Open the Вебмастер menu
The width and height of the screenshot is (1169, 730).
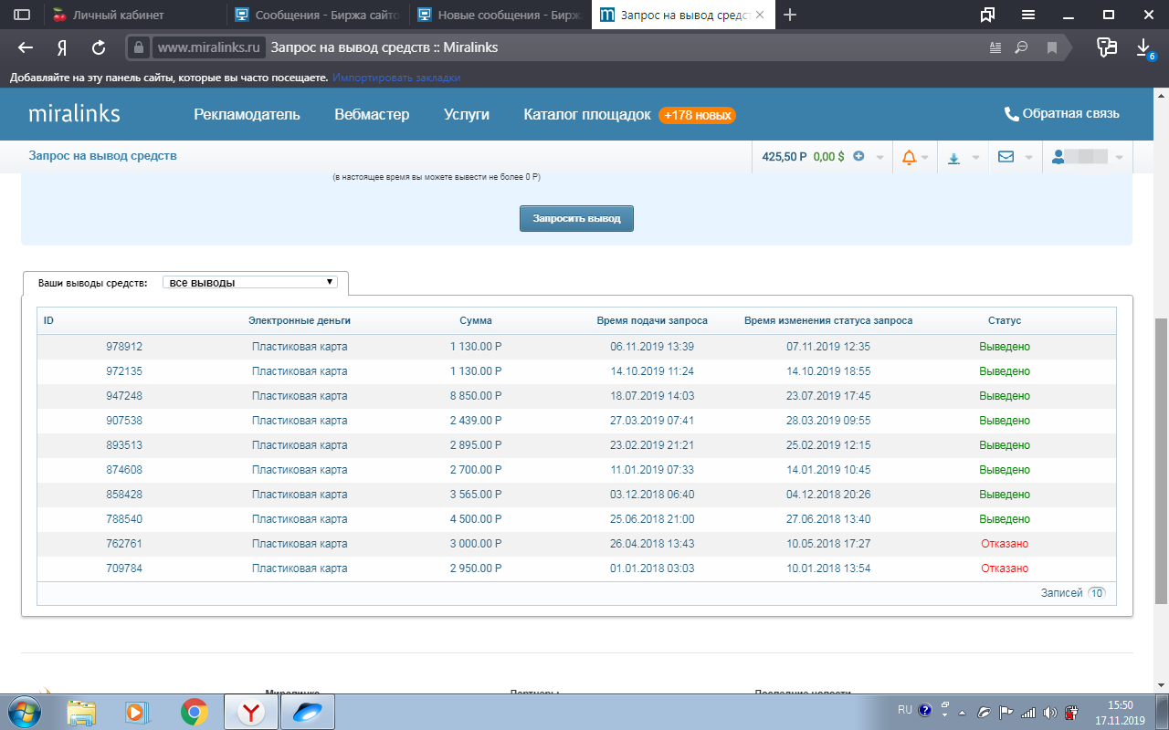pos(372,114)
